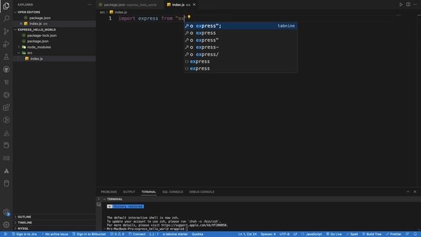
Task: Open Accounts icon in activity bar
Action: pos(6,212)
